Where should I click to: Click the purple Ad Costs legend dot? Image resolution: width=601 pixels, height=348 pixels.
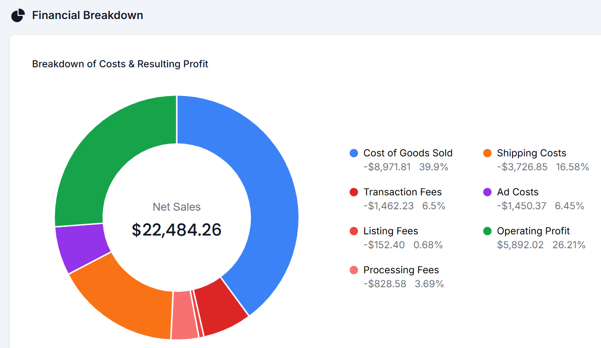487,192
